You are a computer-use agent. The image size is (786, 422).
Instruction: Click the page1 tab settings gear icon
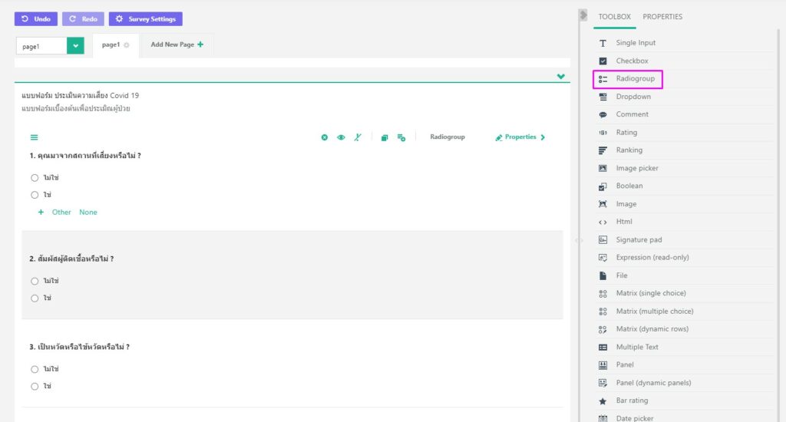[127, 45]
